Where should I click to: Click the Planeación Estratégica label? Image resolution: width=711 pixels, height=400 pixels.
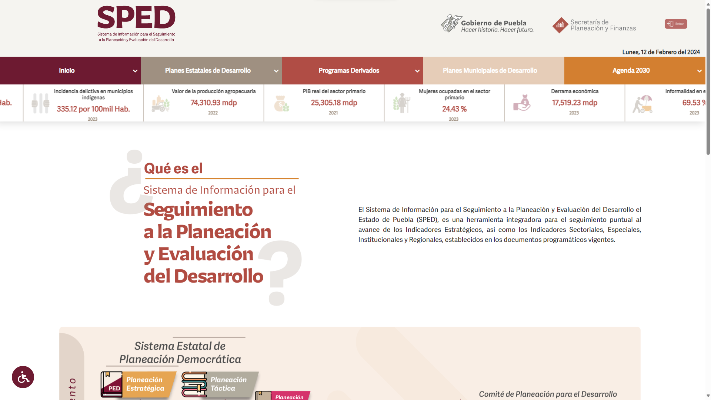coord(145,384)
